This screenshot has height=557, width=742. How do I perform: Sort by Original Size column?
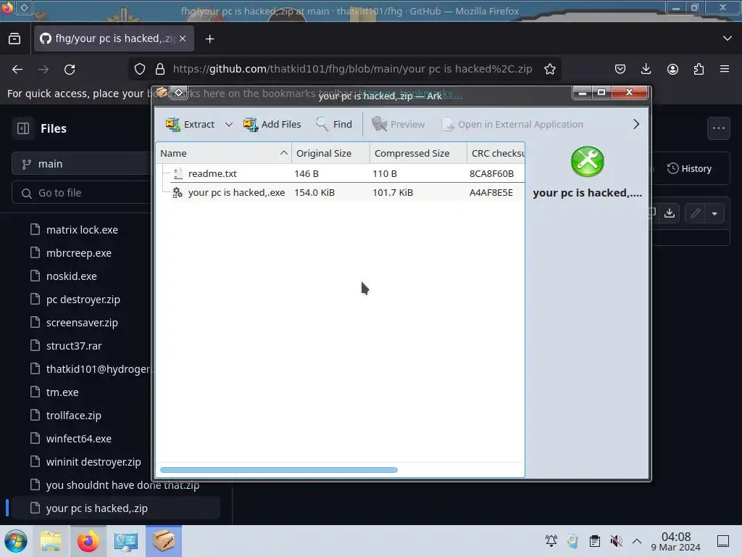point(330,153)
